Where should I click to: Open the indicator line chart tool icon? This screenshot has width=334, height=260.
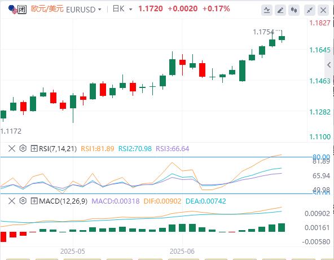pos(267,10)
